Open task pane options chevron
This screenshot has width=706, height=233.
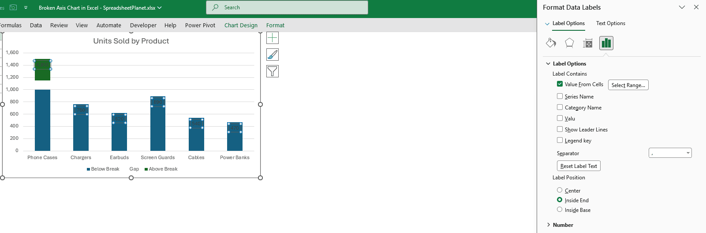(682, 7)
